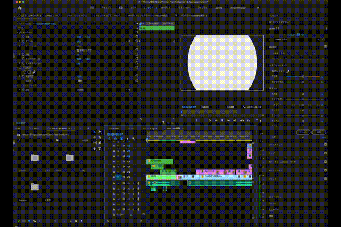The width and height of the screenshot is (341, 227).
Task: Pick the white balance eyedropper in Lumetri
Action: (x=288, y=71)
